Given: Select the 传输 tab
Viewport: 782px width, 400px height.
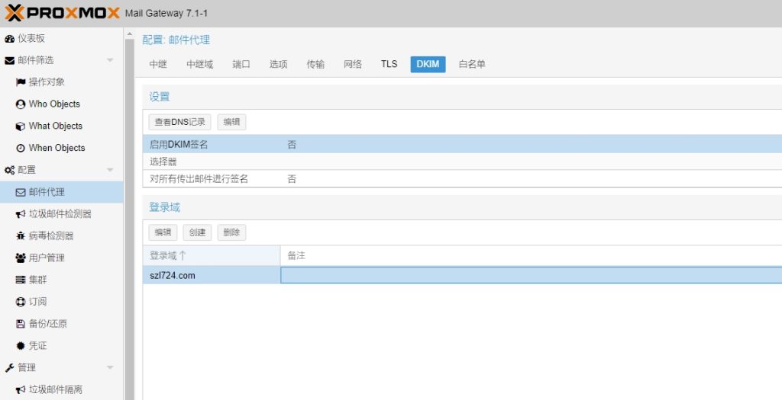Looking at the screenshot, I should 315,64.
